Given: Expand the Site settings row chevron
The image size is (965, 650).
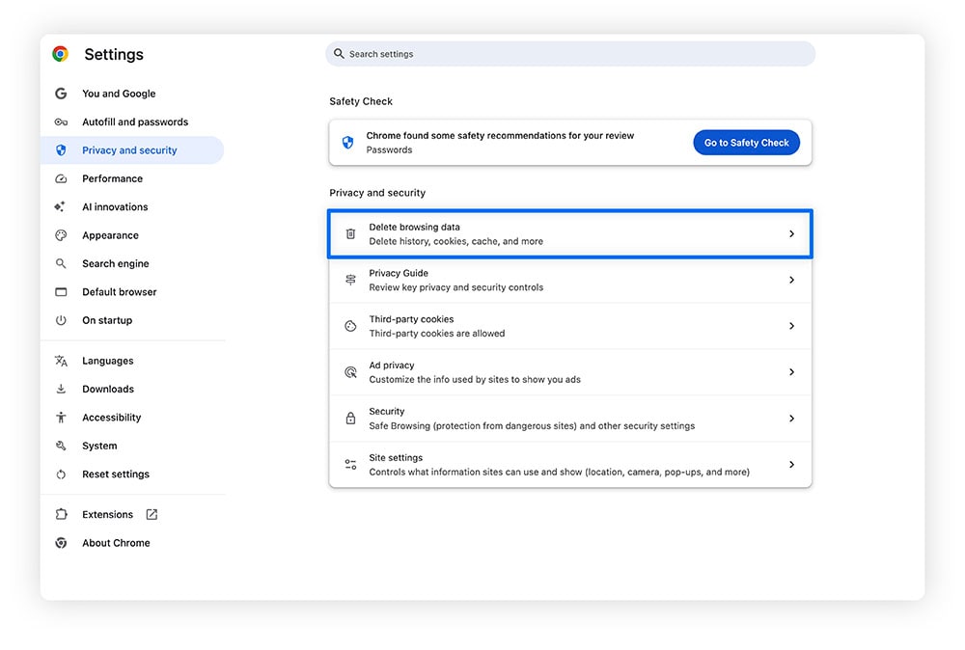Looking at the screenshot, I should click(x=792, y=464).
